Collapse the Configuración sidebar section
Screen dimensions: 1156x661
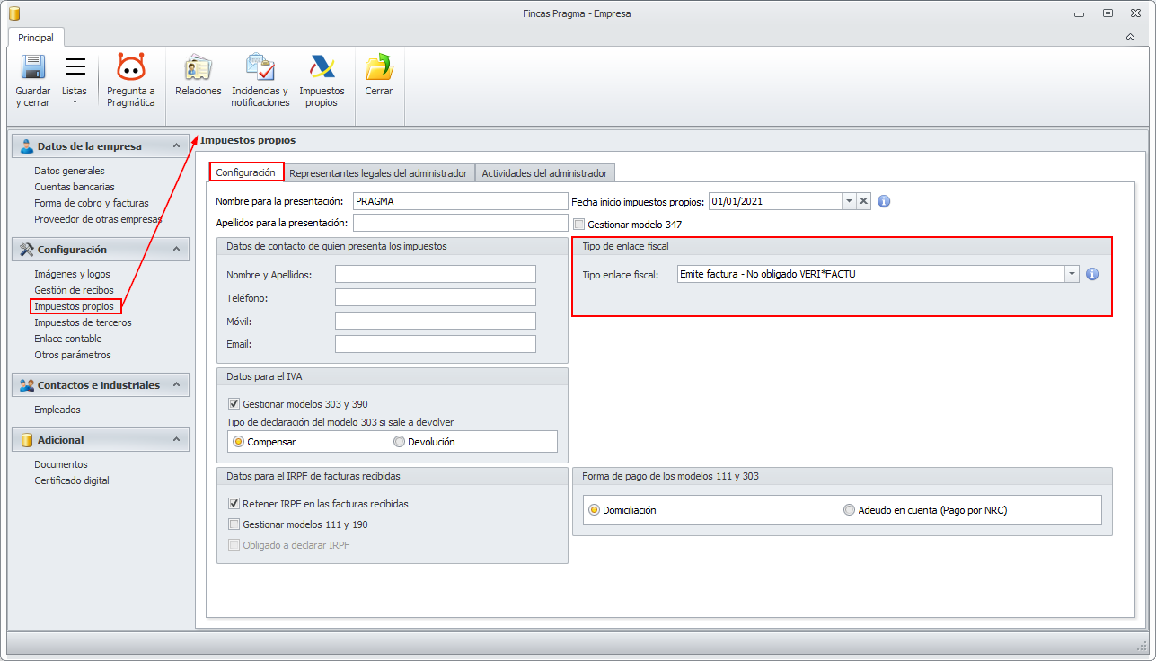point(176,250)
